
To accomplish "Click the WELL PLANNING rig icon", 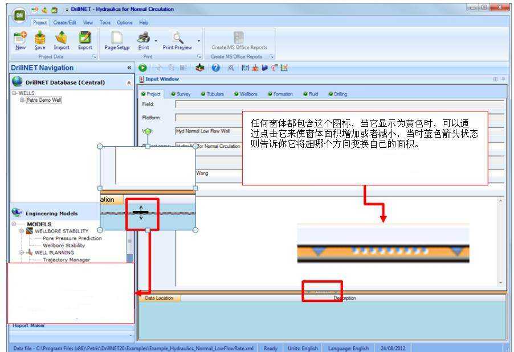I will [30, 252].
